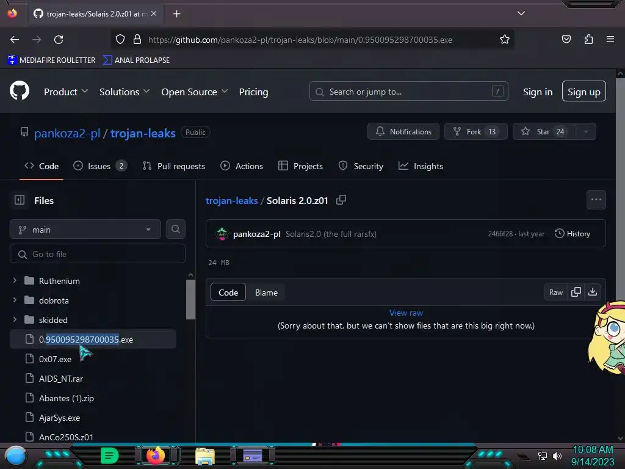Download raw file icon
625x469 pixels.
pos(593,292)
